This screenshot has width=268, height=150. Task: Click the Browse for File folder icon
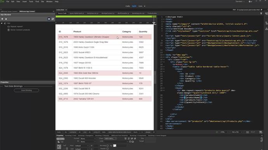132,141
